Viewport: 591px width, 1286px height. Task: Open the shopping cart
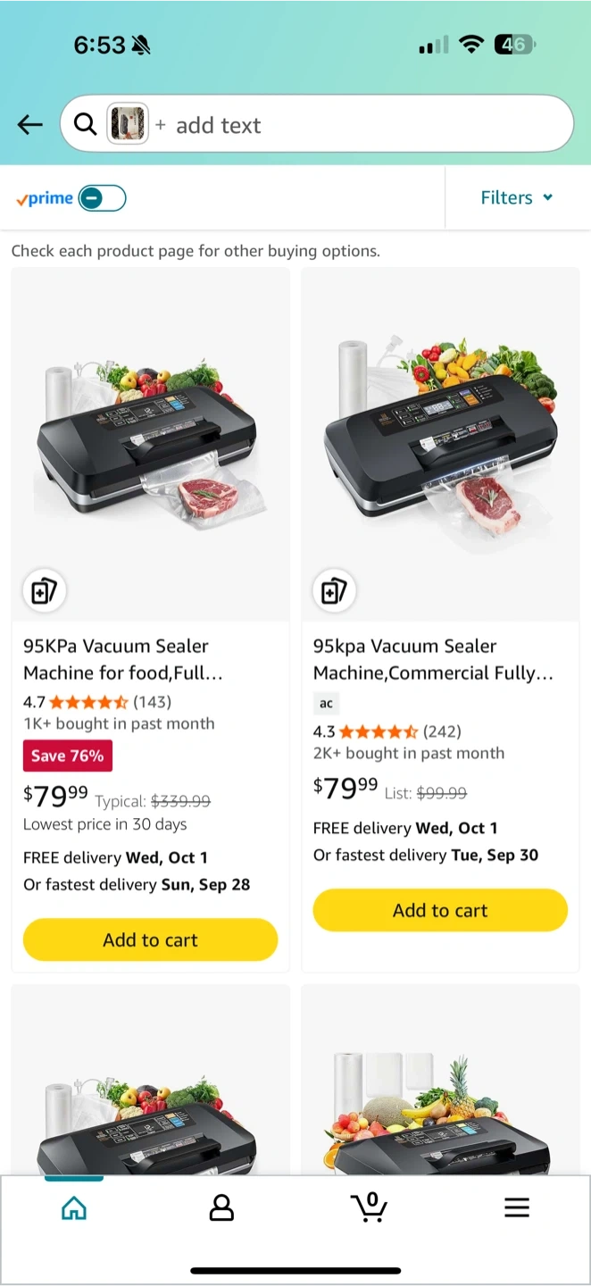click(369, 1207)
